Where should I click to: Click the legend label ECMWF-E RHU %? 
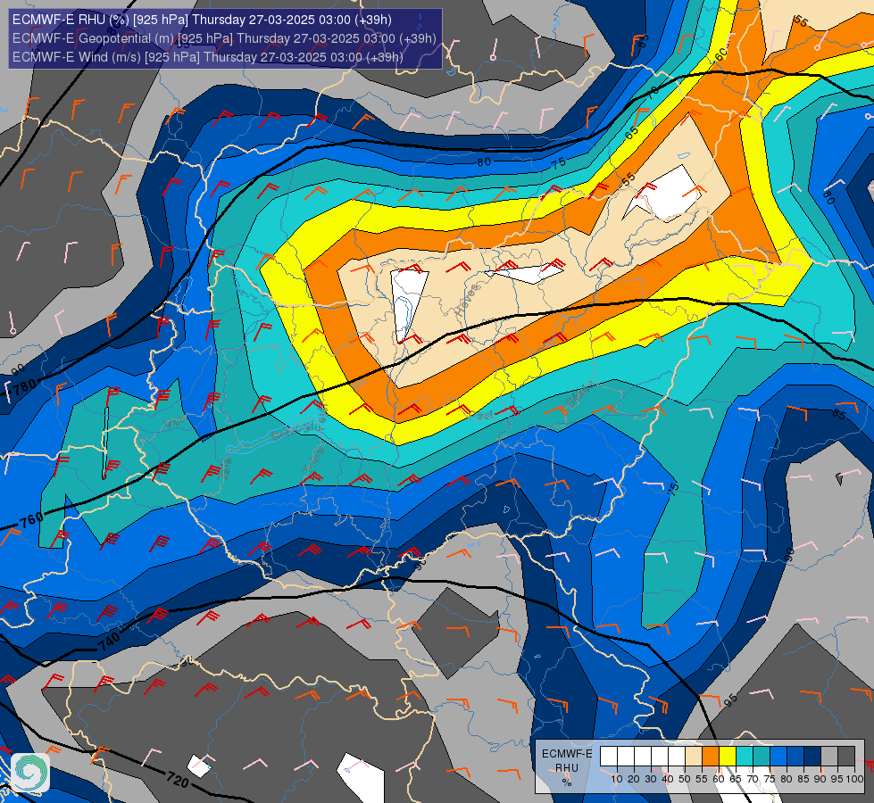[x=567, y=767]
